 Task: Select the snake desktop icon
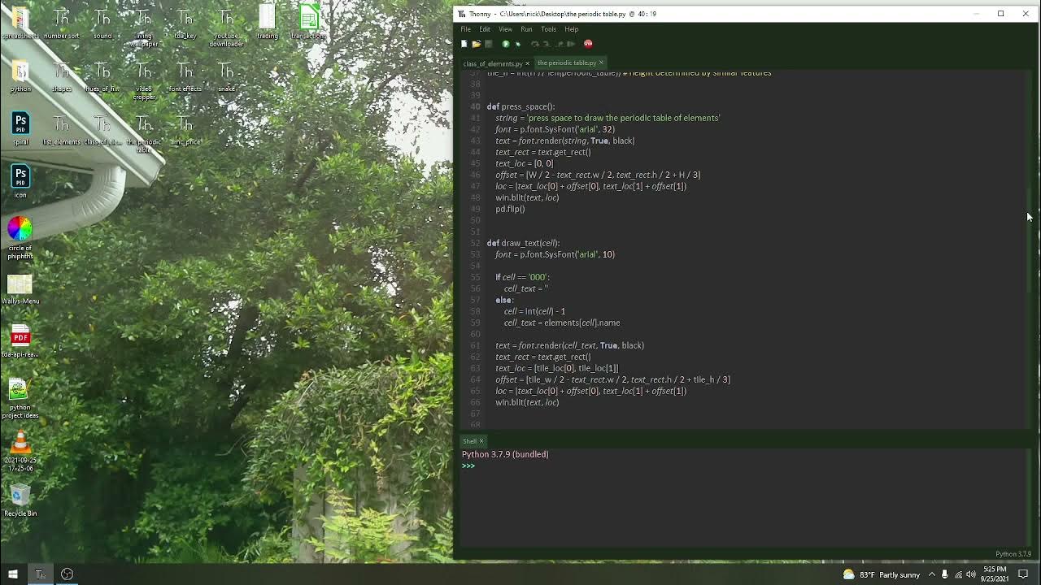pyautogui.click(x=227, y=76)
